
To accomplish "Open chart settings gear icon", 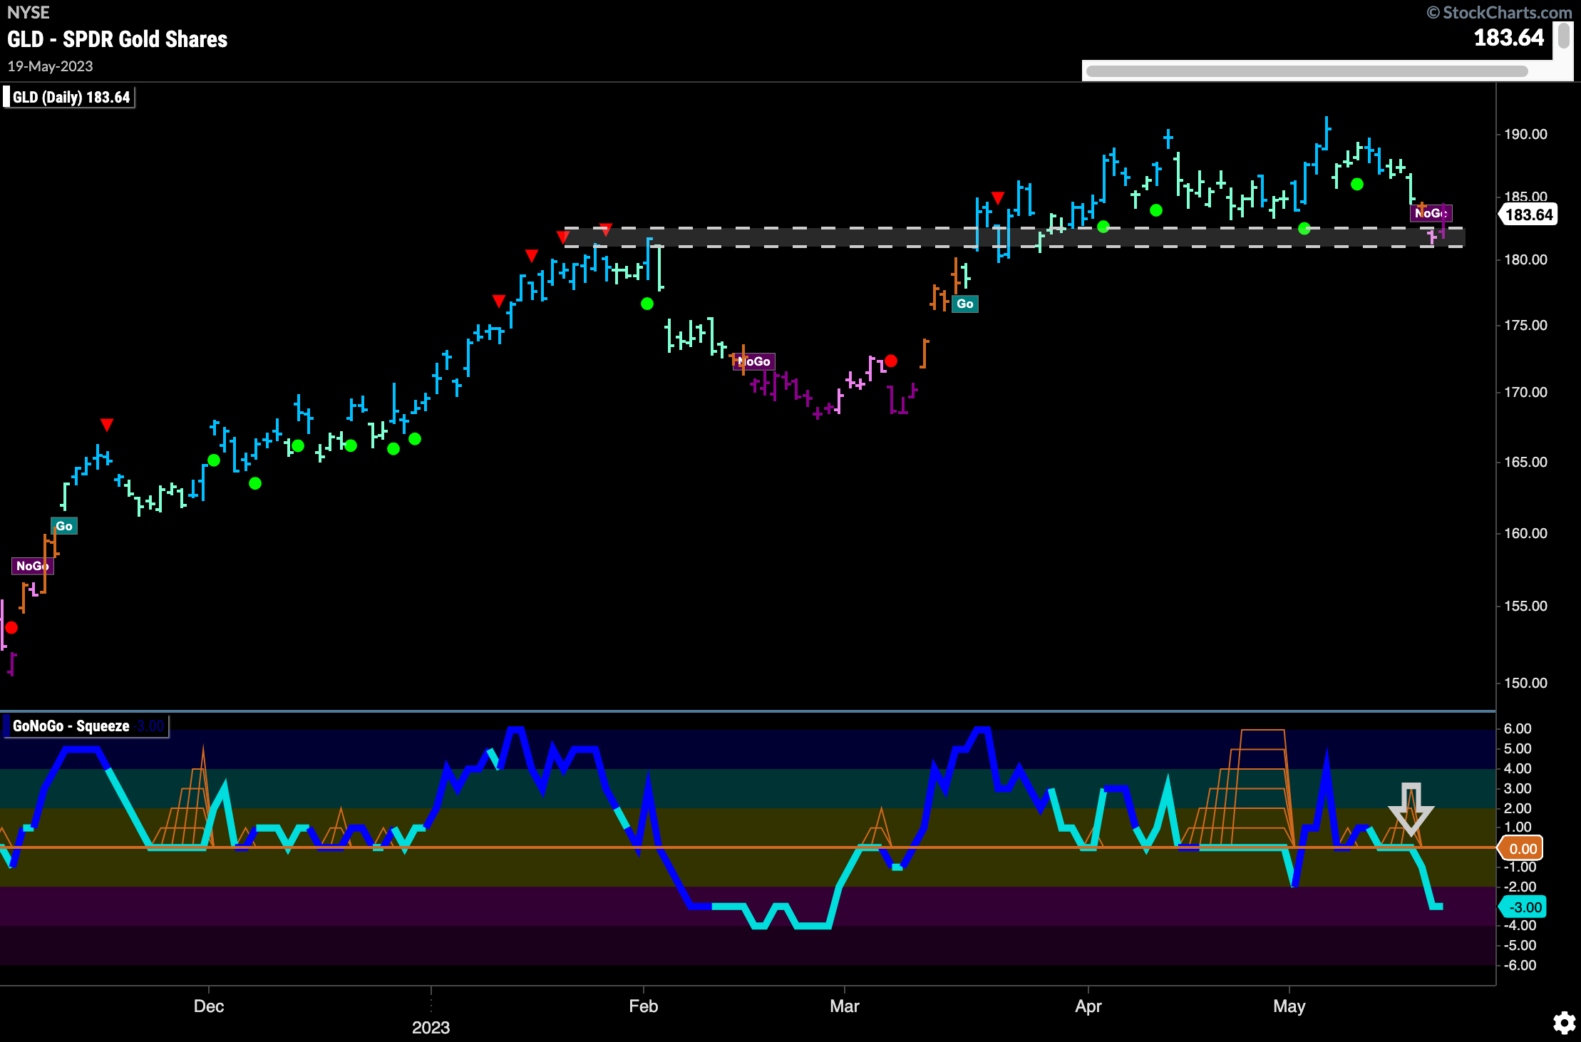I will tap(1564, 1023).
